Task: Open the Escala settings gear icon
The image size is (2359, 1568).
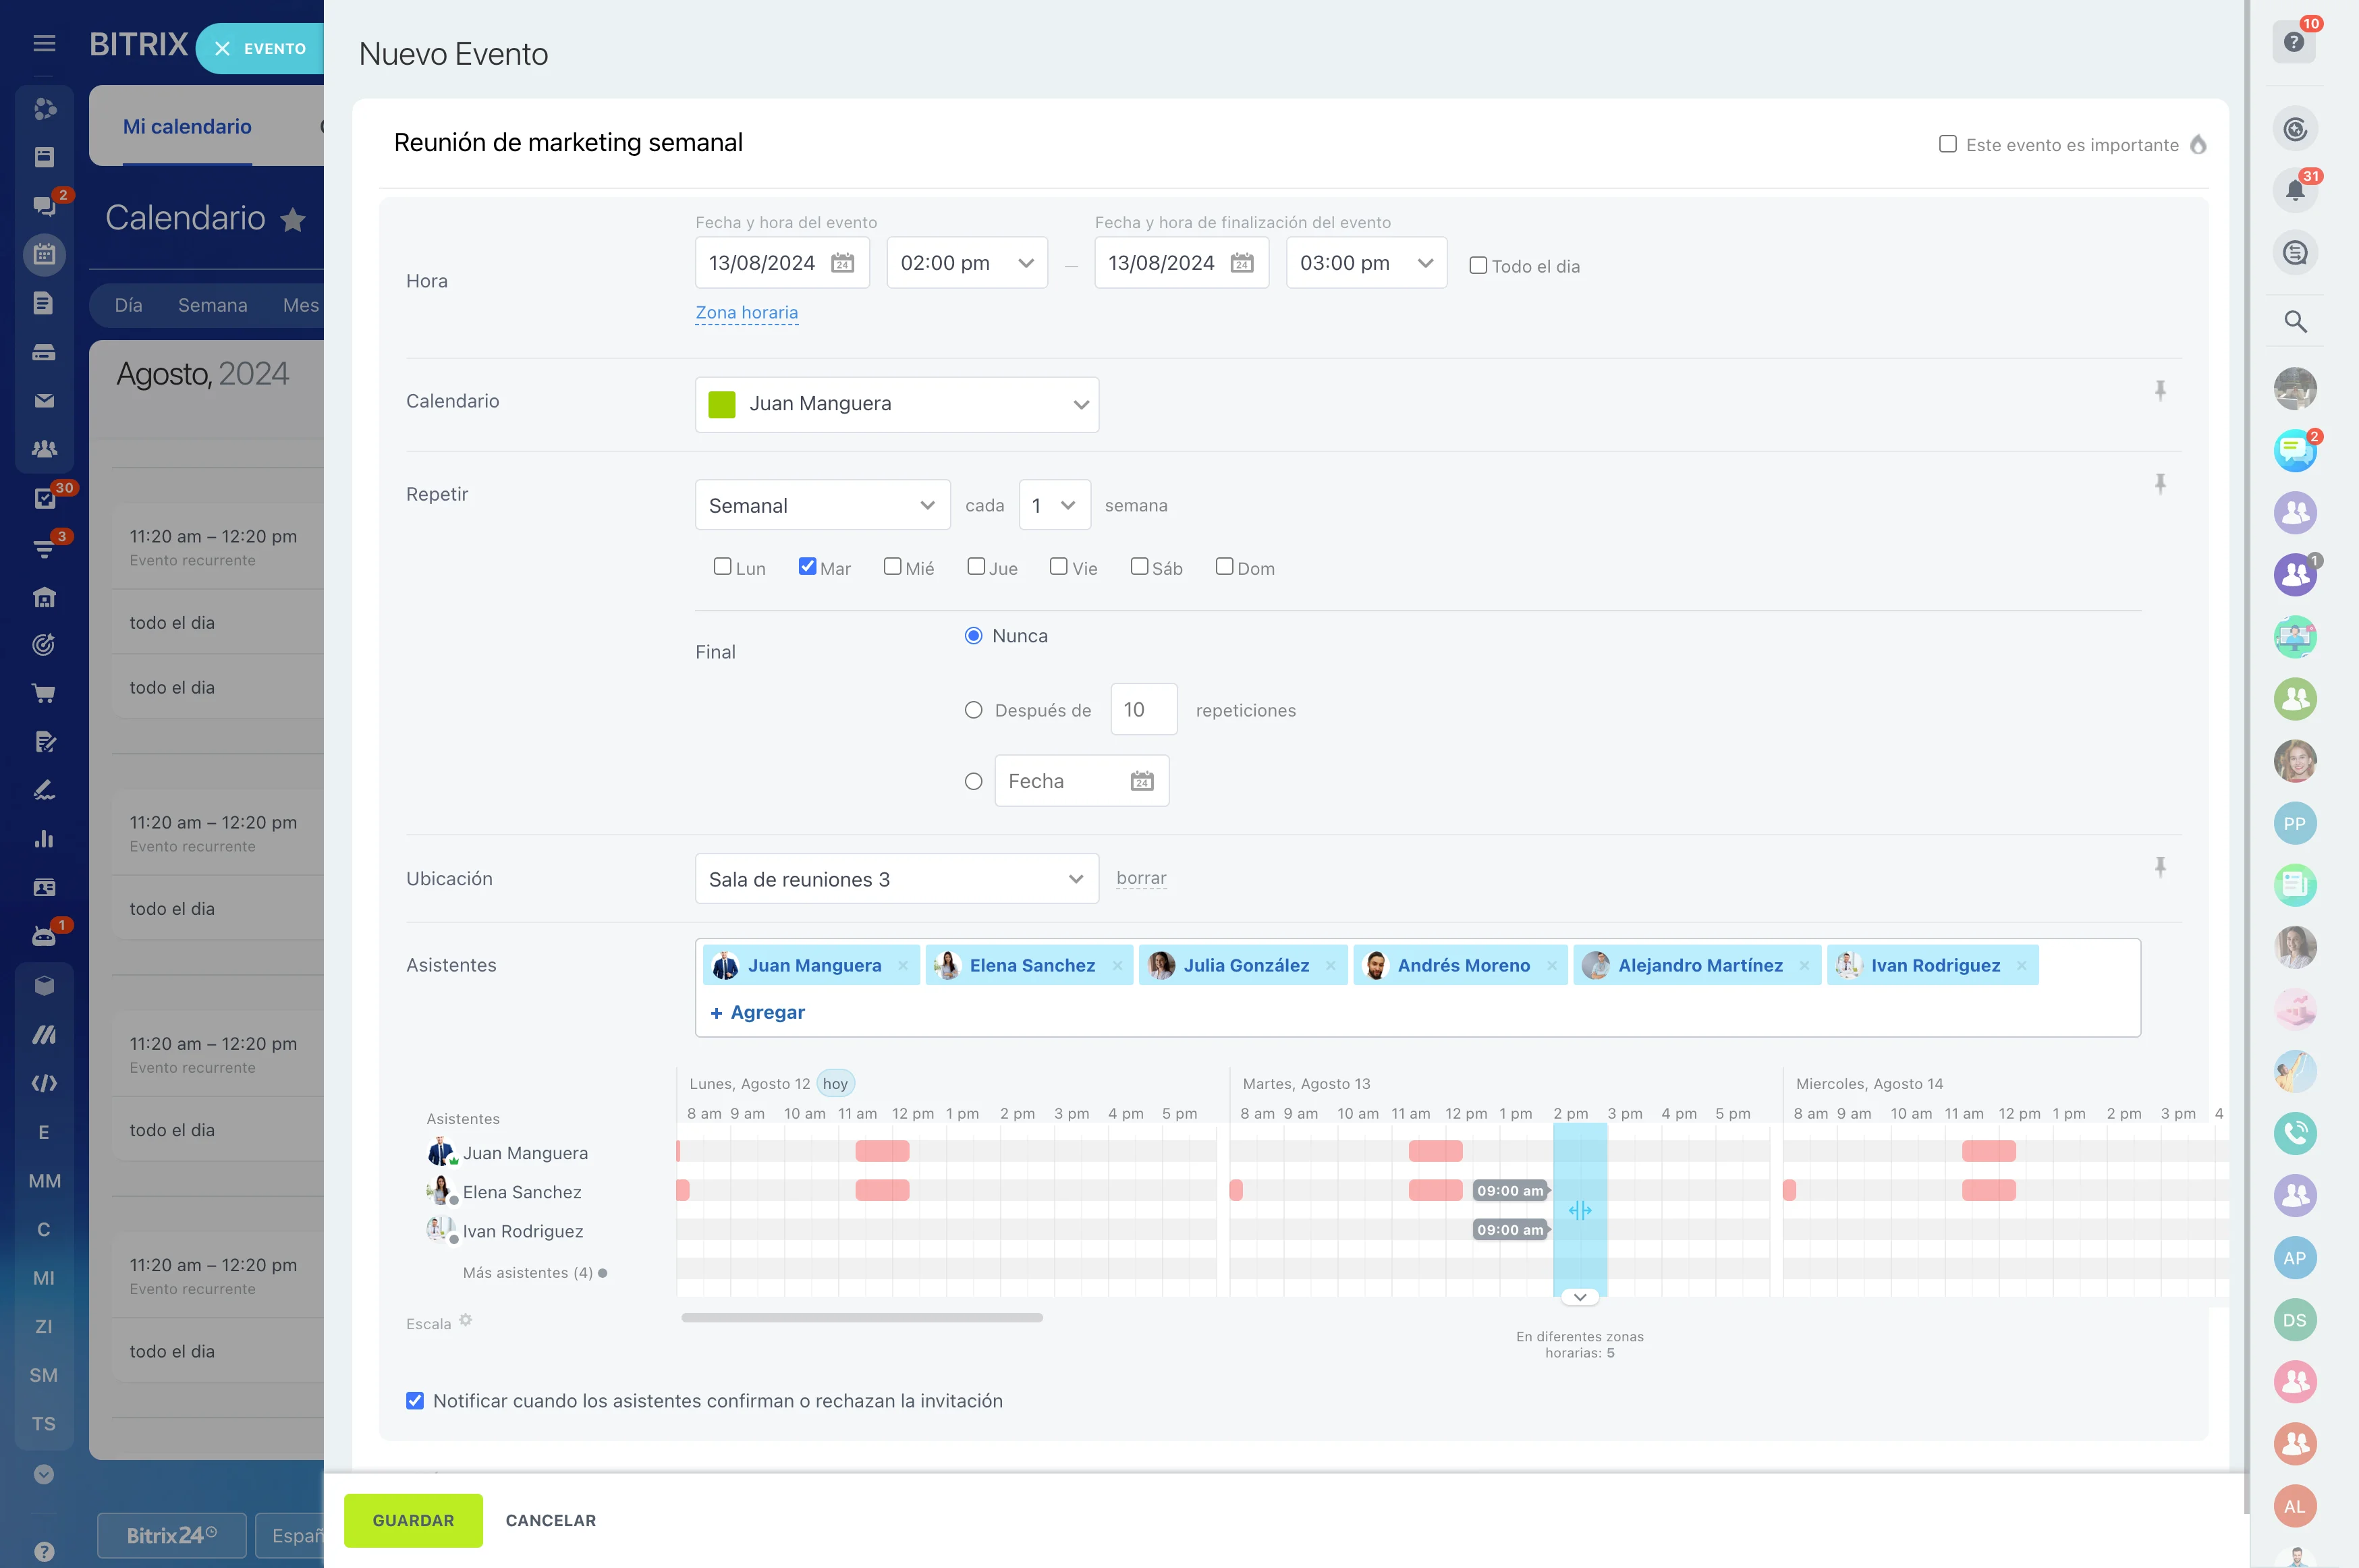Action: click(x=466, y=1321)
